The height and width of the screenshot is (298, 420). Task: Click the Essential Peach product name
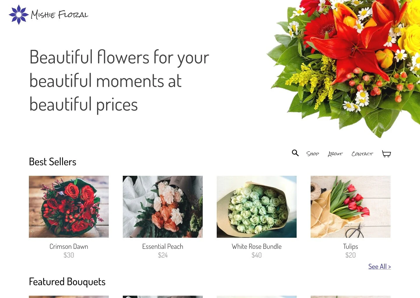163,246
